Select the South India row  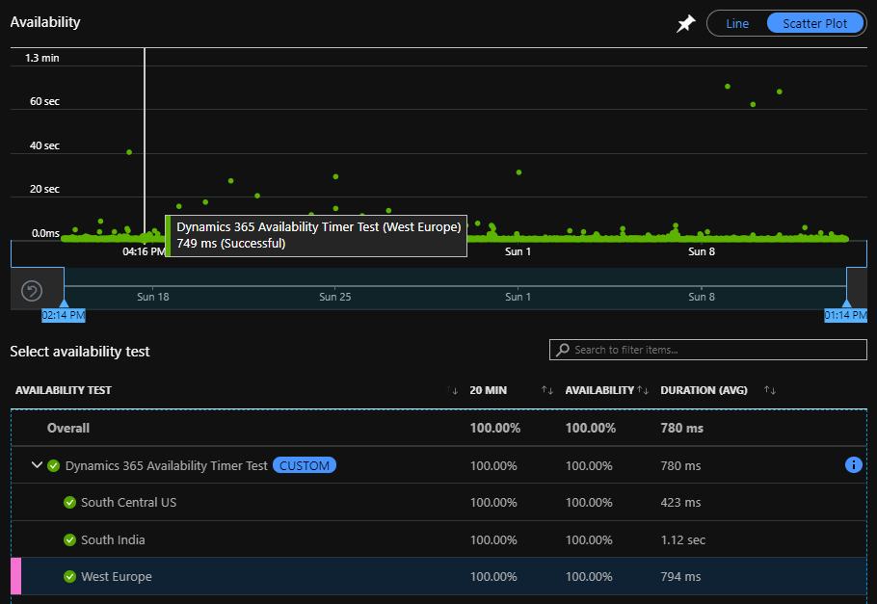[x=439, y=539]
